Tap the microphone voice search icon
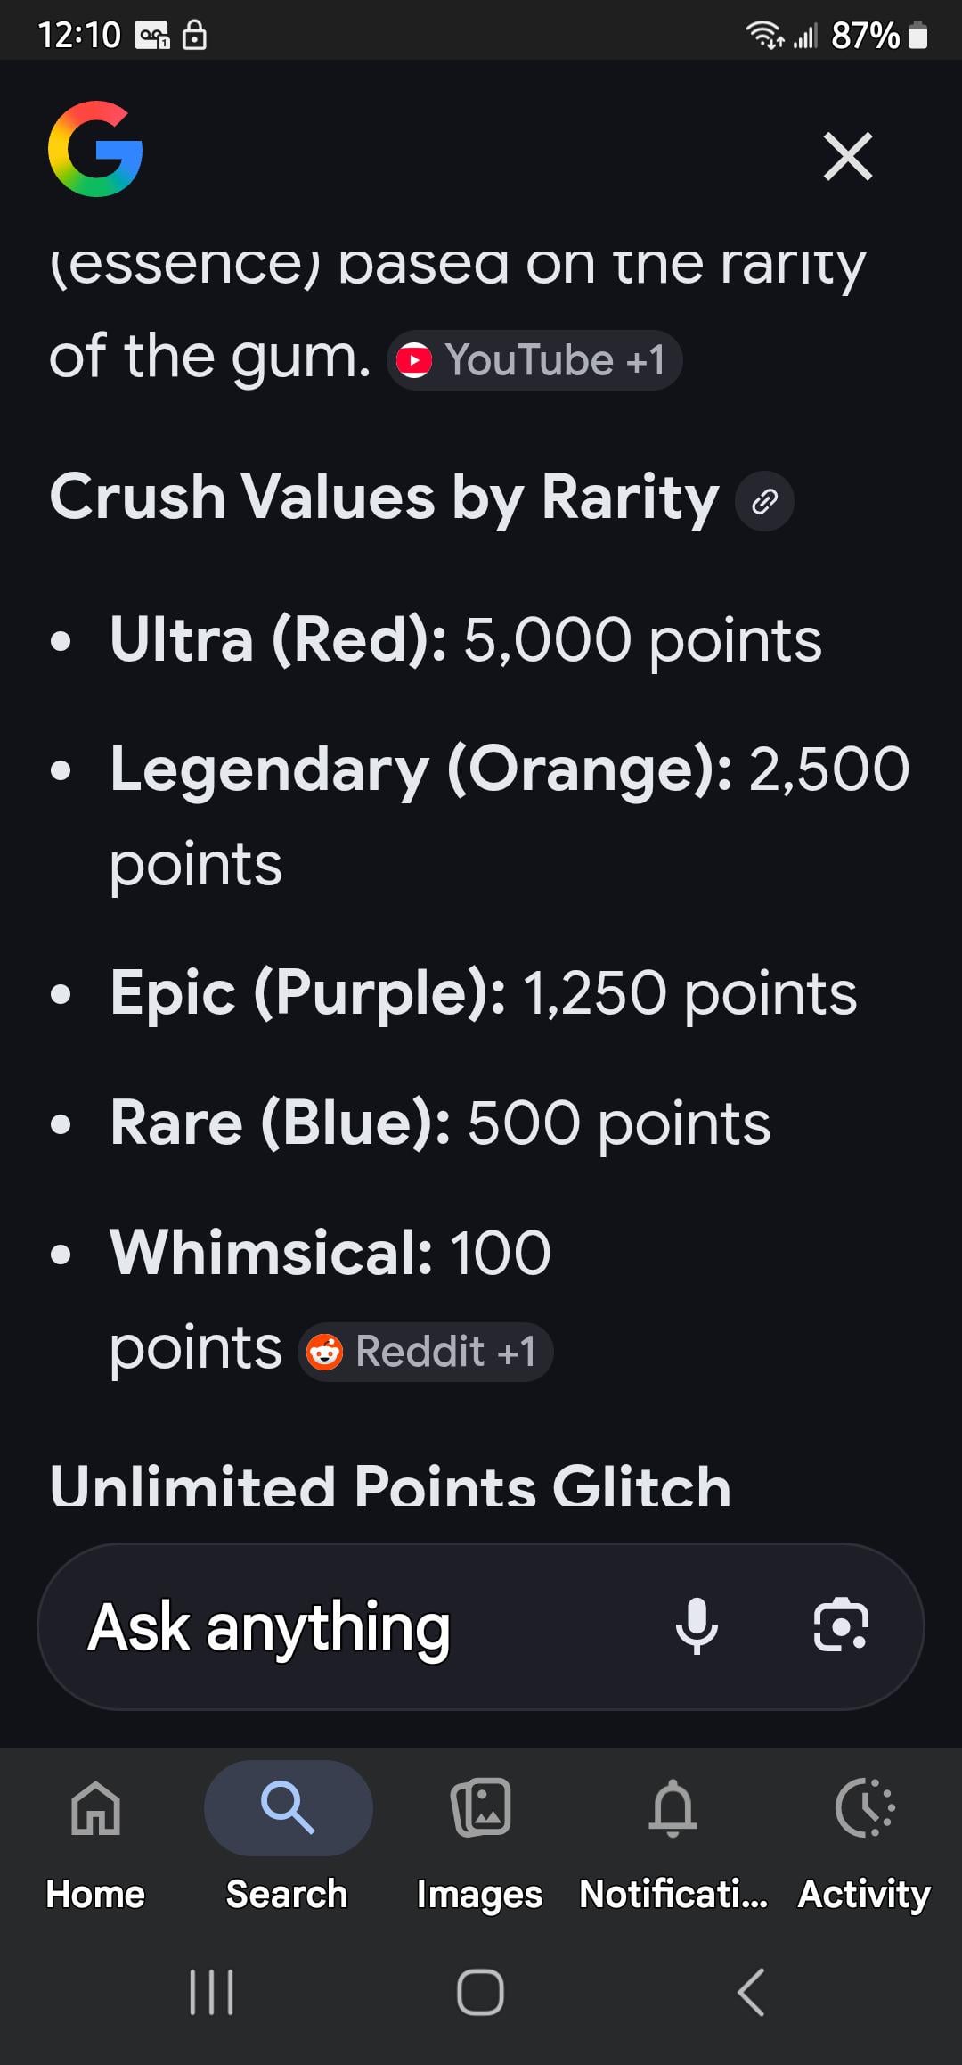 click(x=697, y=1625)
